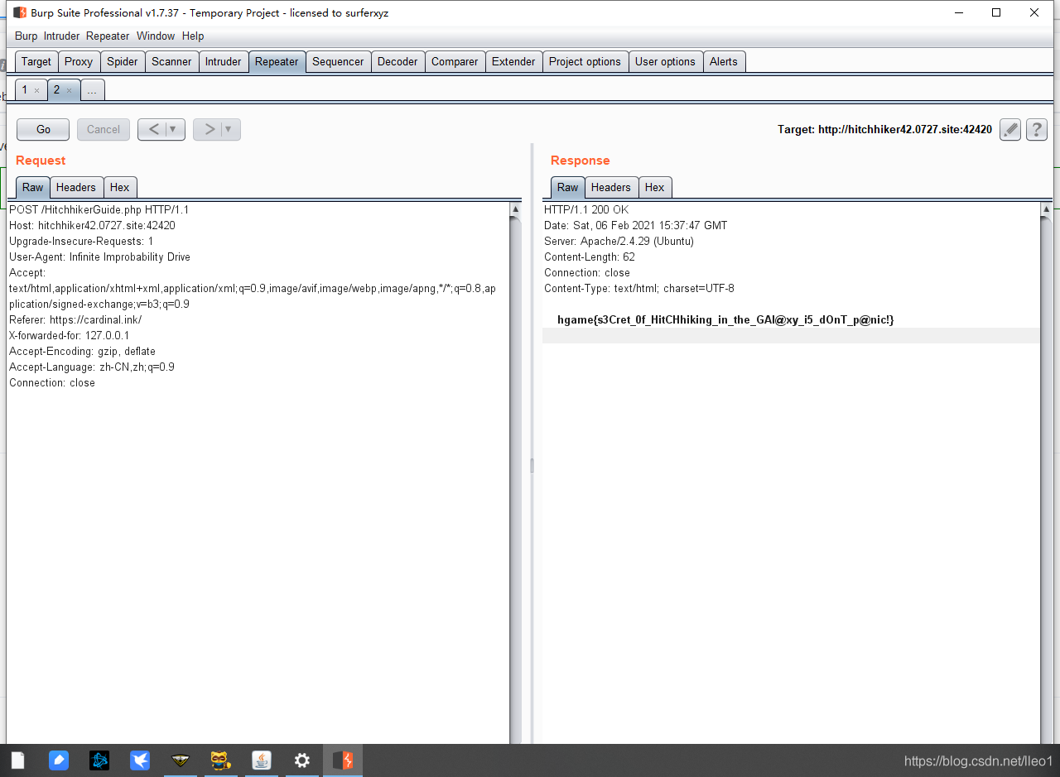Image resolution: width=1060 pixels, height=777 pixels.
Task: Click the HTTP/1.1 200 OK status line
Action: click(586, 210)
